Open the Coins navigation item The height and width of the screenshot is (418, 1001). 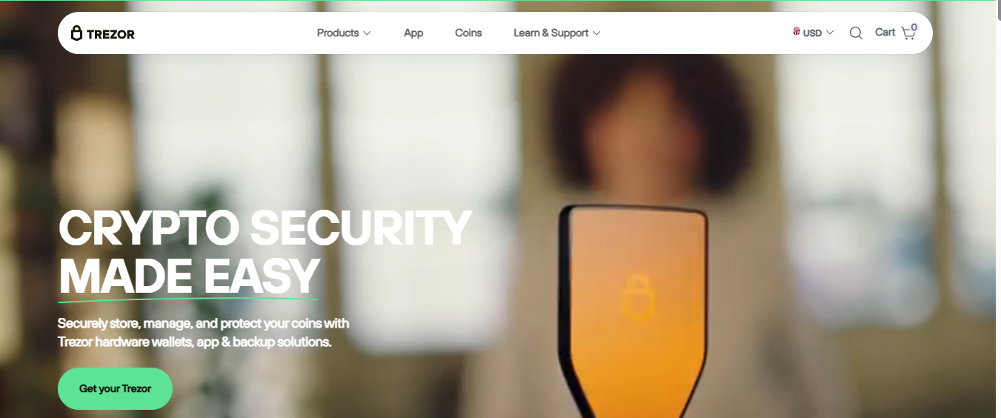pos(468,33)
